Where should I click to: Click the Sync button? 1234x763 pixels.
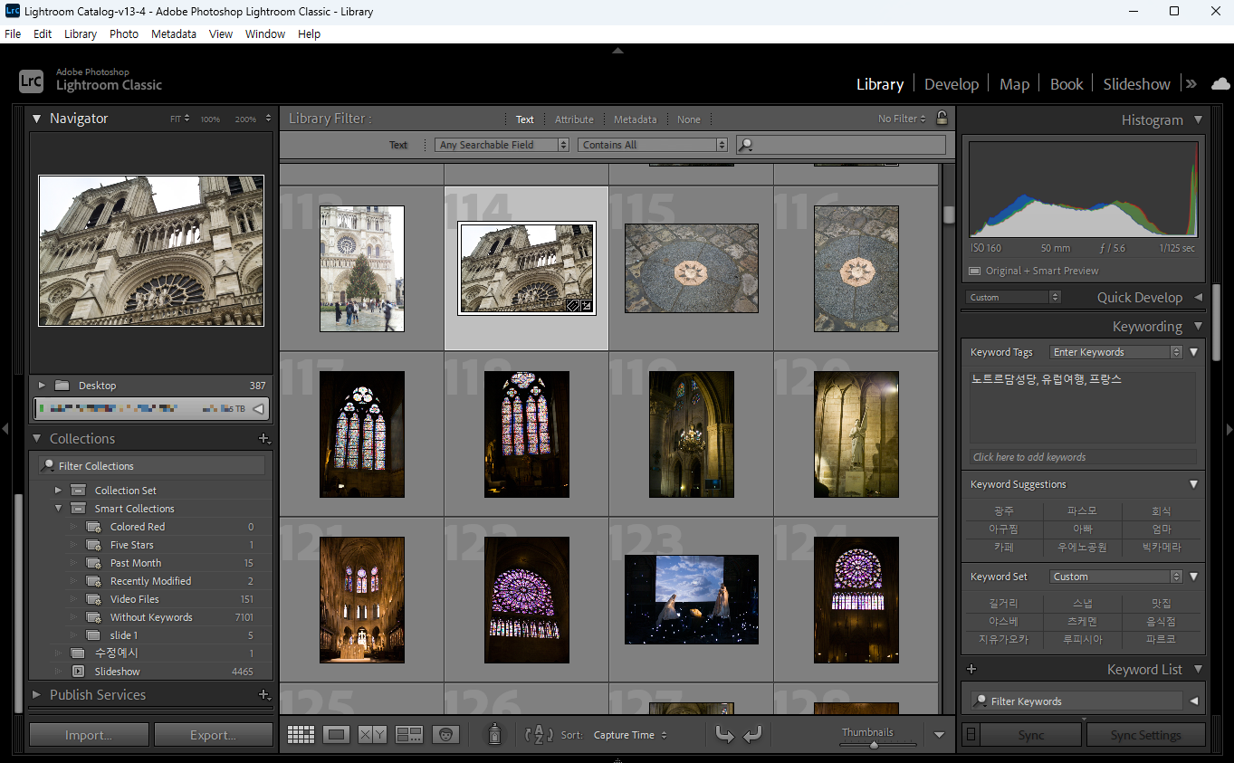coord(1031,735)
